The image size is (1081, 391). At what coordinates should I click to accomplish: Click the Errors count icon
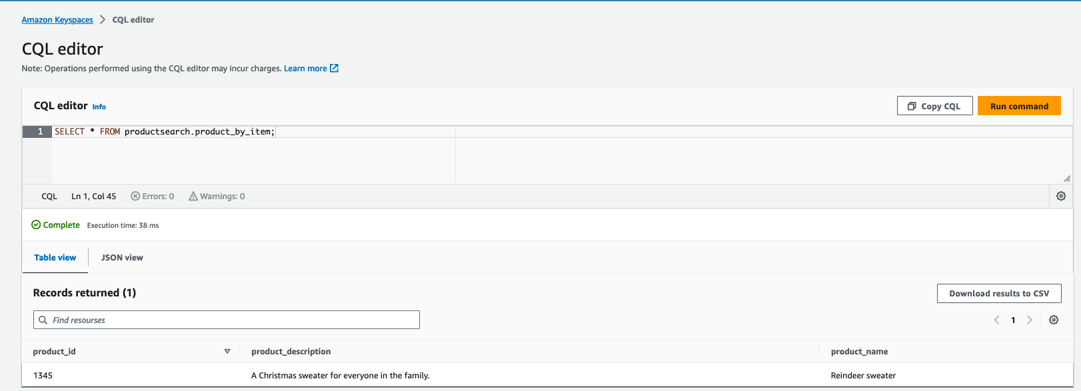(135, 196)
